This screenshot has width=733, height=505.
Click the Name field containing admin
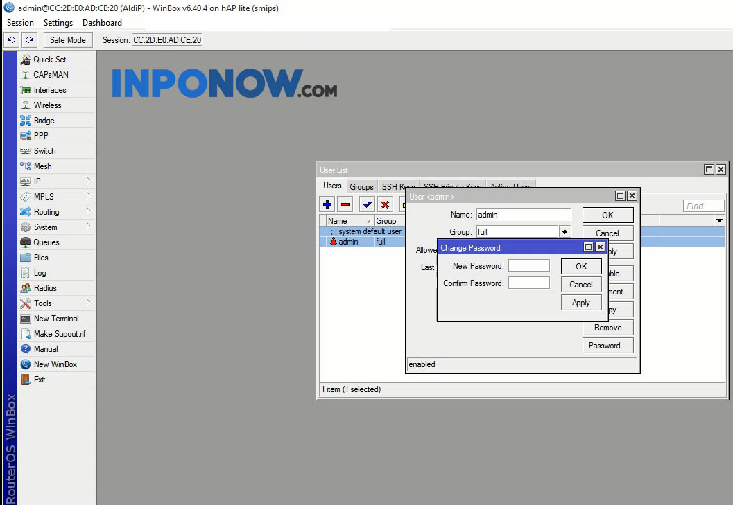pyautogui.click(x=524, y=215)
